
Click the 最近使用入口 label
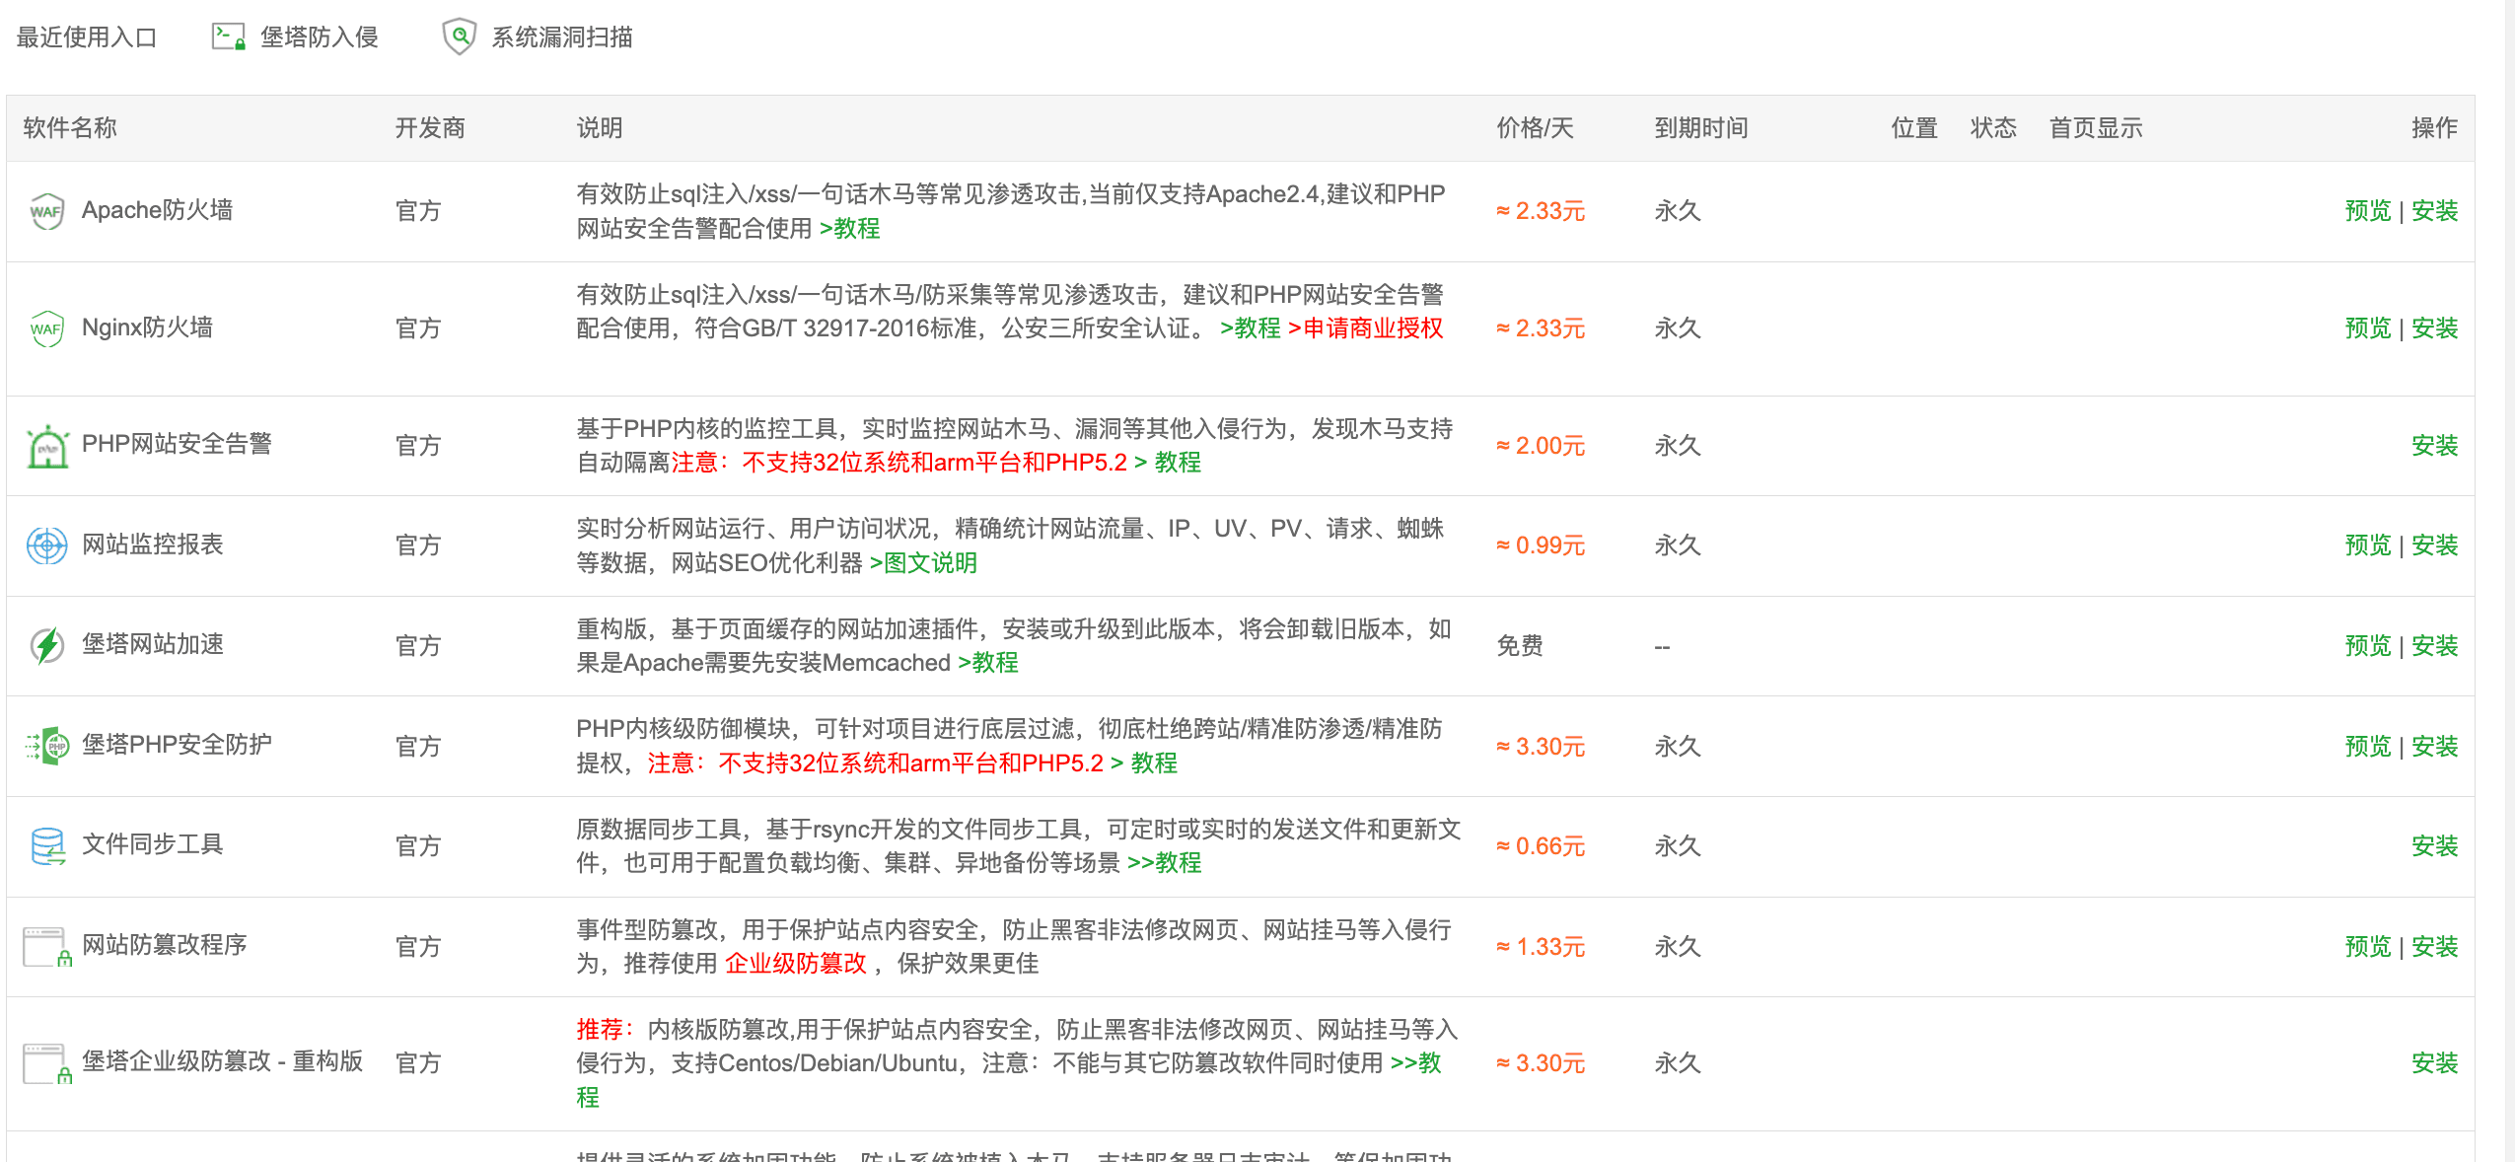pos(87,37)
